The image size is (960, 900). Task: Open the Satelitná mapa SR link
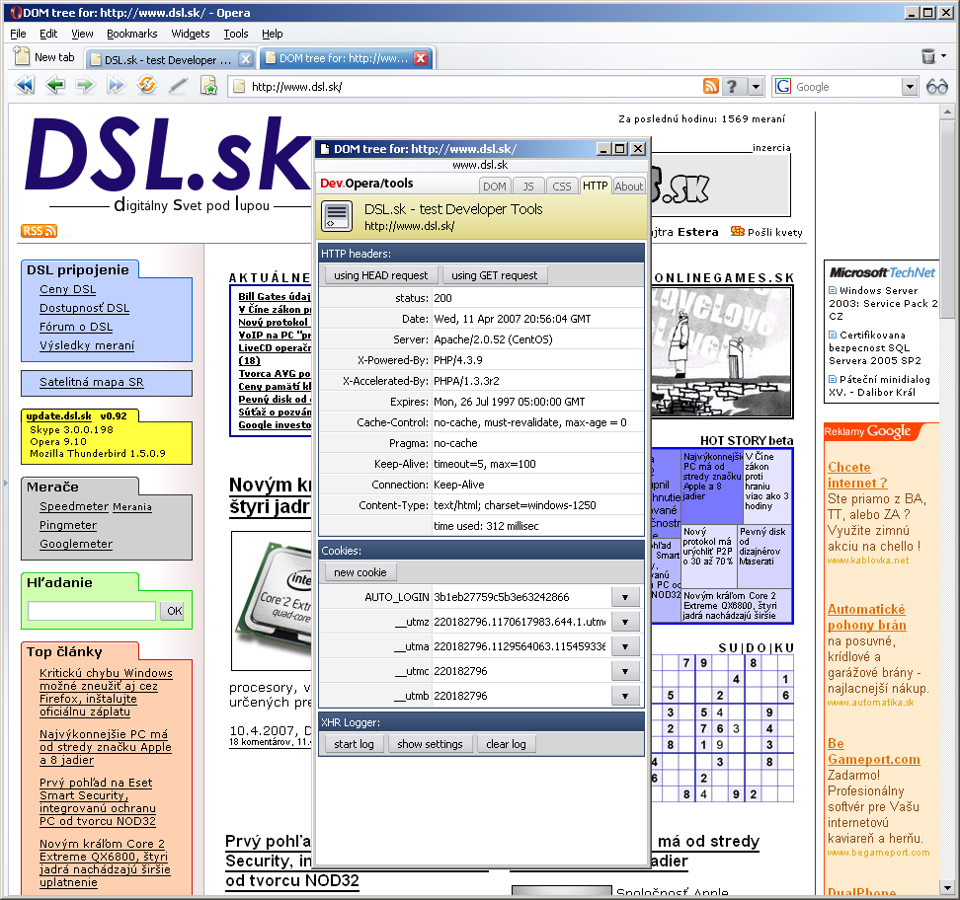(x=91, y=382)
